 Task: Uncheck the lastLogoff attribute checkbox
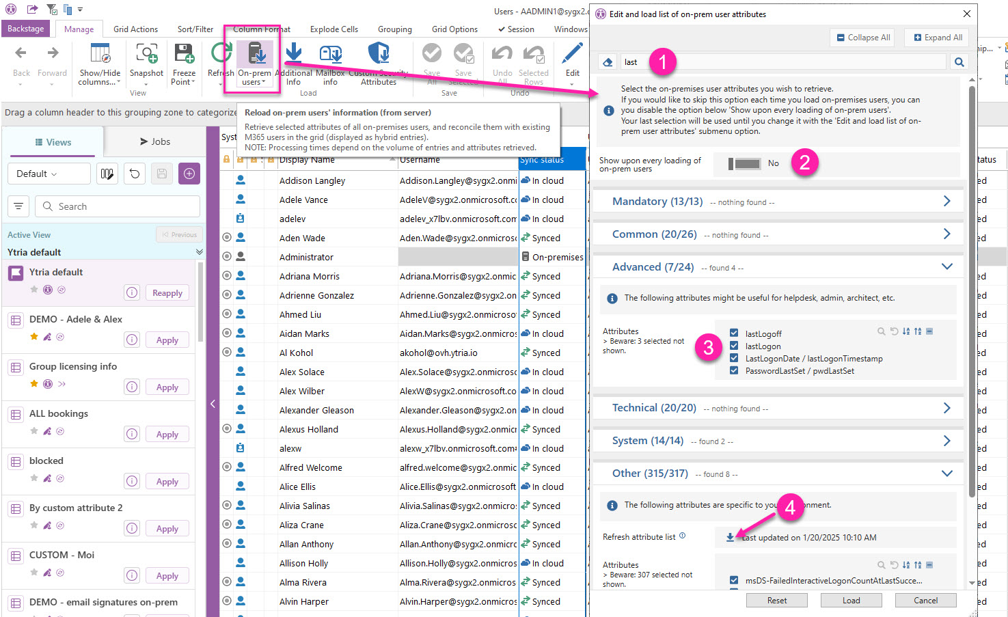[x=734, y=334]
